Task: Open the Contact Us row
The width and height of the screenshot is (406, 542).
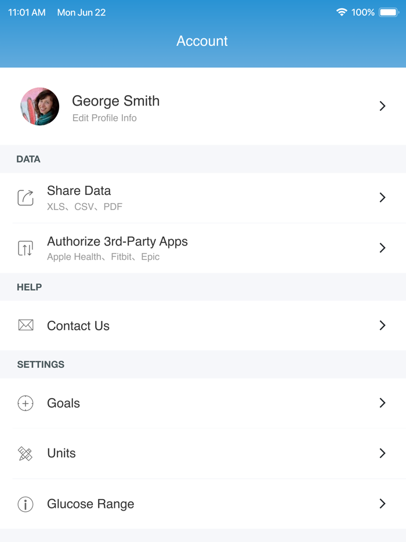Action: click(78, 326)
